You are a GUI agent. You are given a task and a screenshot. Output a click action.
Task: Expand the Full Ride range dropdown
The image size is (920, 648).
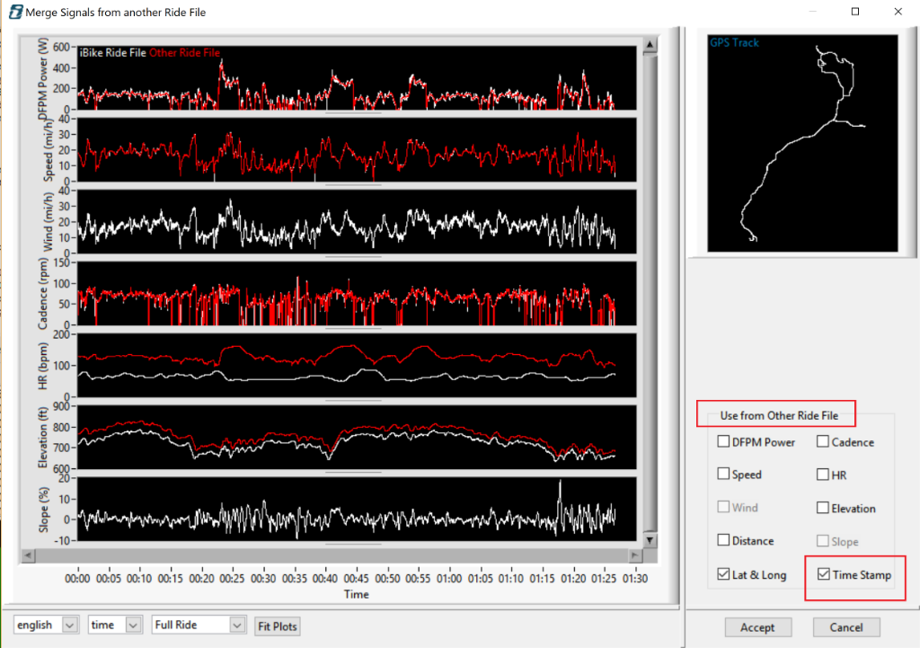click(x=237, y=625)
